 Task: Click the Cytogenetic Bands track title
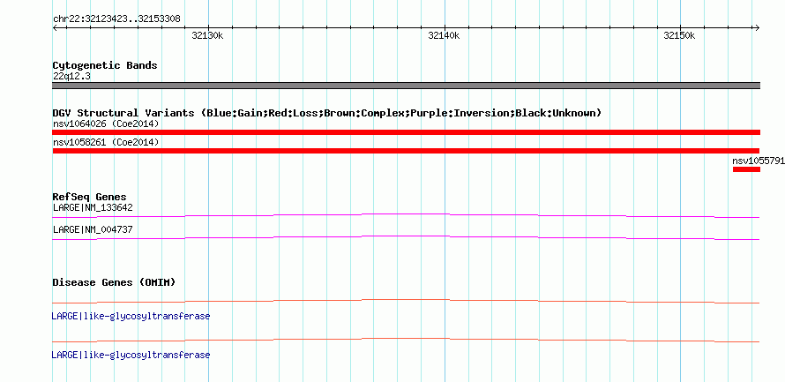pos(105,65)
